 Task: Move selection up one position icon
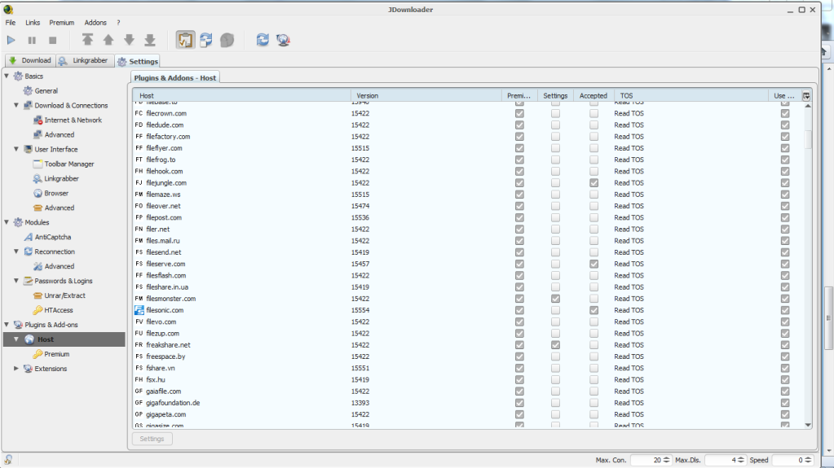click(x=108, y=40)
